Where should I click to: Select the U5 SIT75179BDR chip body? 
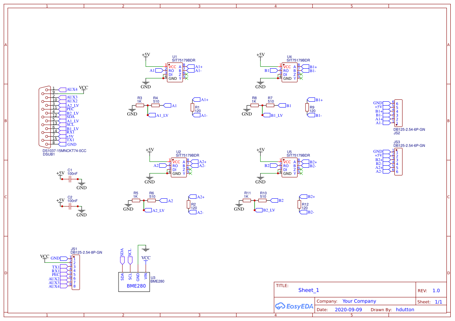(289, 168)
